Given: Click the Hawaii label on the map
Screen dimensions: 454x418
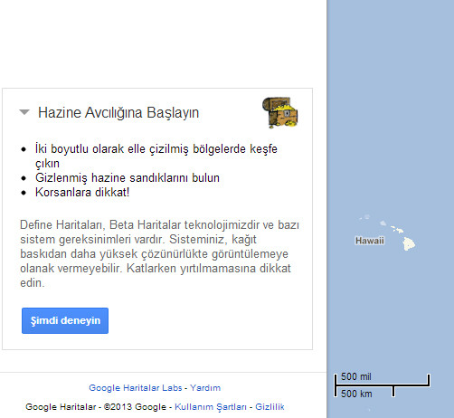Looking at the screenshot, I should click(x=370, y=241).
